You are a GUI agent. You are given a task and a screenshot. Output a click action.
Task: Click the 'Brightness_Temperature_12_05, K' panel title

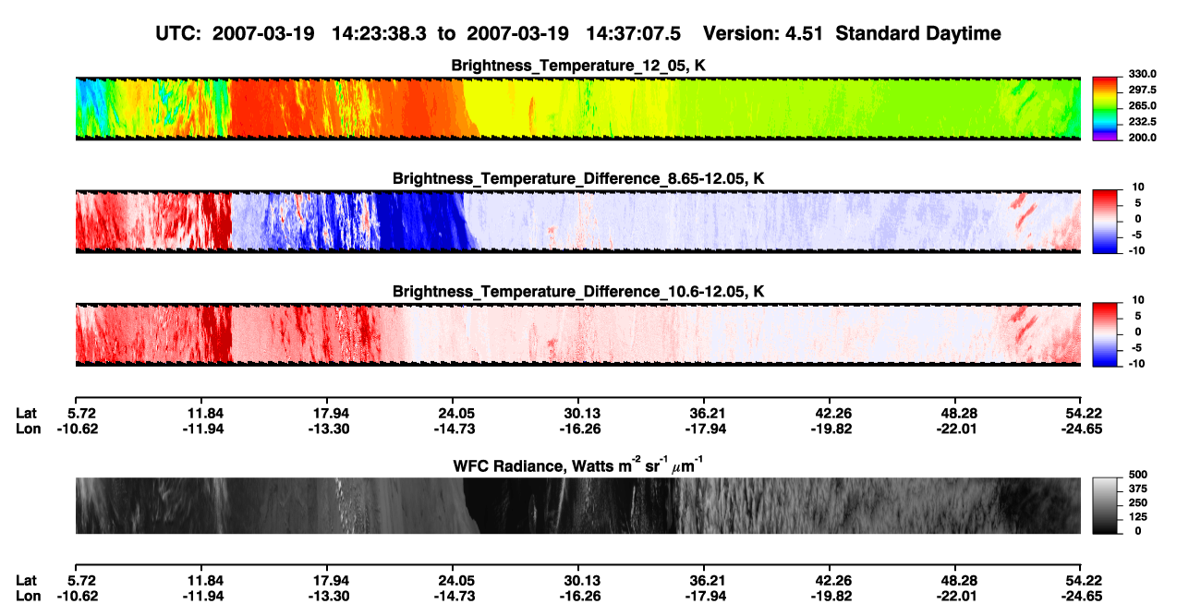point(578,66)
